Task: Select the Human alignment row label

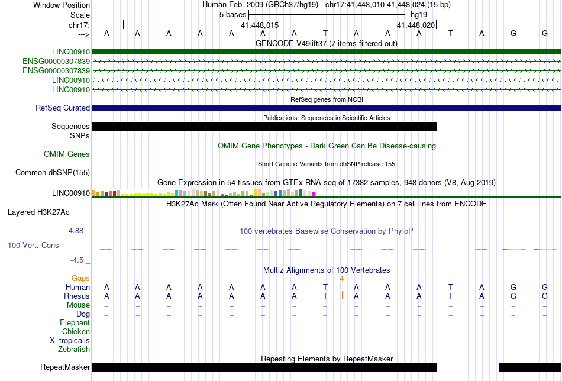Action: 77,287
